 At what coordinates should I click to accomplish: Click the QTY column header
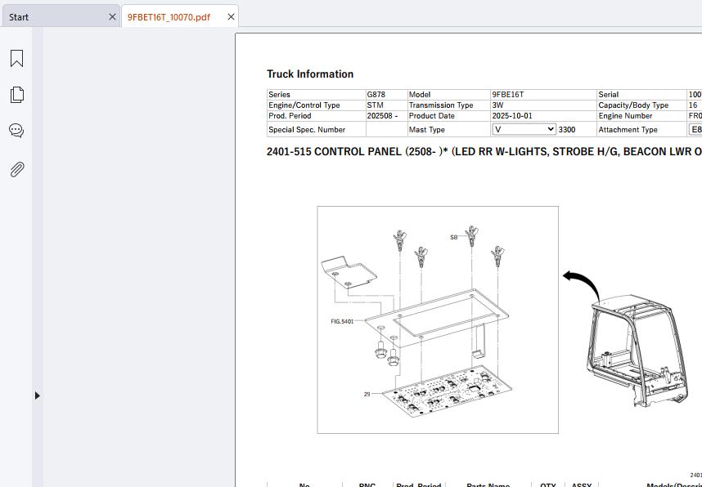click(x=548, y=485)
